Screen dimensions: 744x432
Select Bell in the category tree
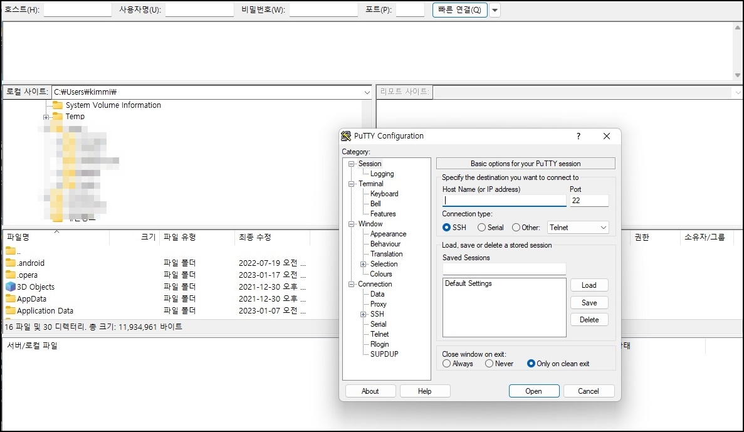[x=375, y=204]
